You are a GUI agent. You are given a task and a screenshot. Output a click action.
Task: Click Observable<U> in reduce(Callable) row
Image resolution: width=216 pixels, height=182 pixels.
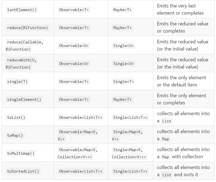tap(74, 46)
